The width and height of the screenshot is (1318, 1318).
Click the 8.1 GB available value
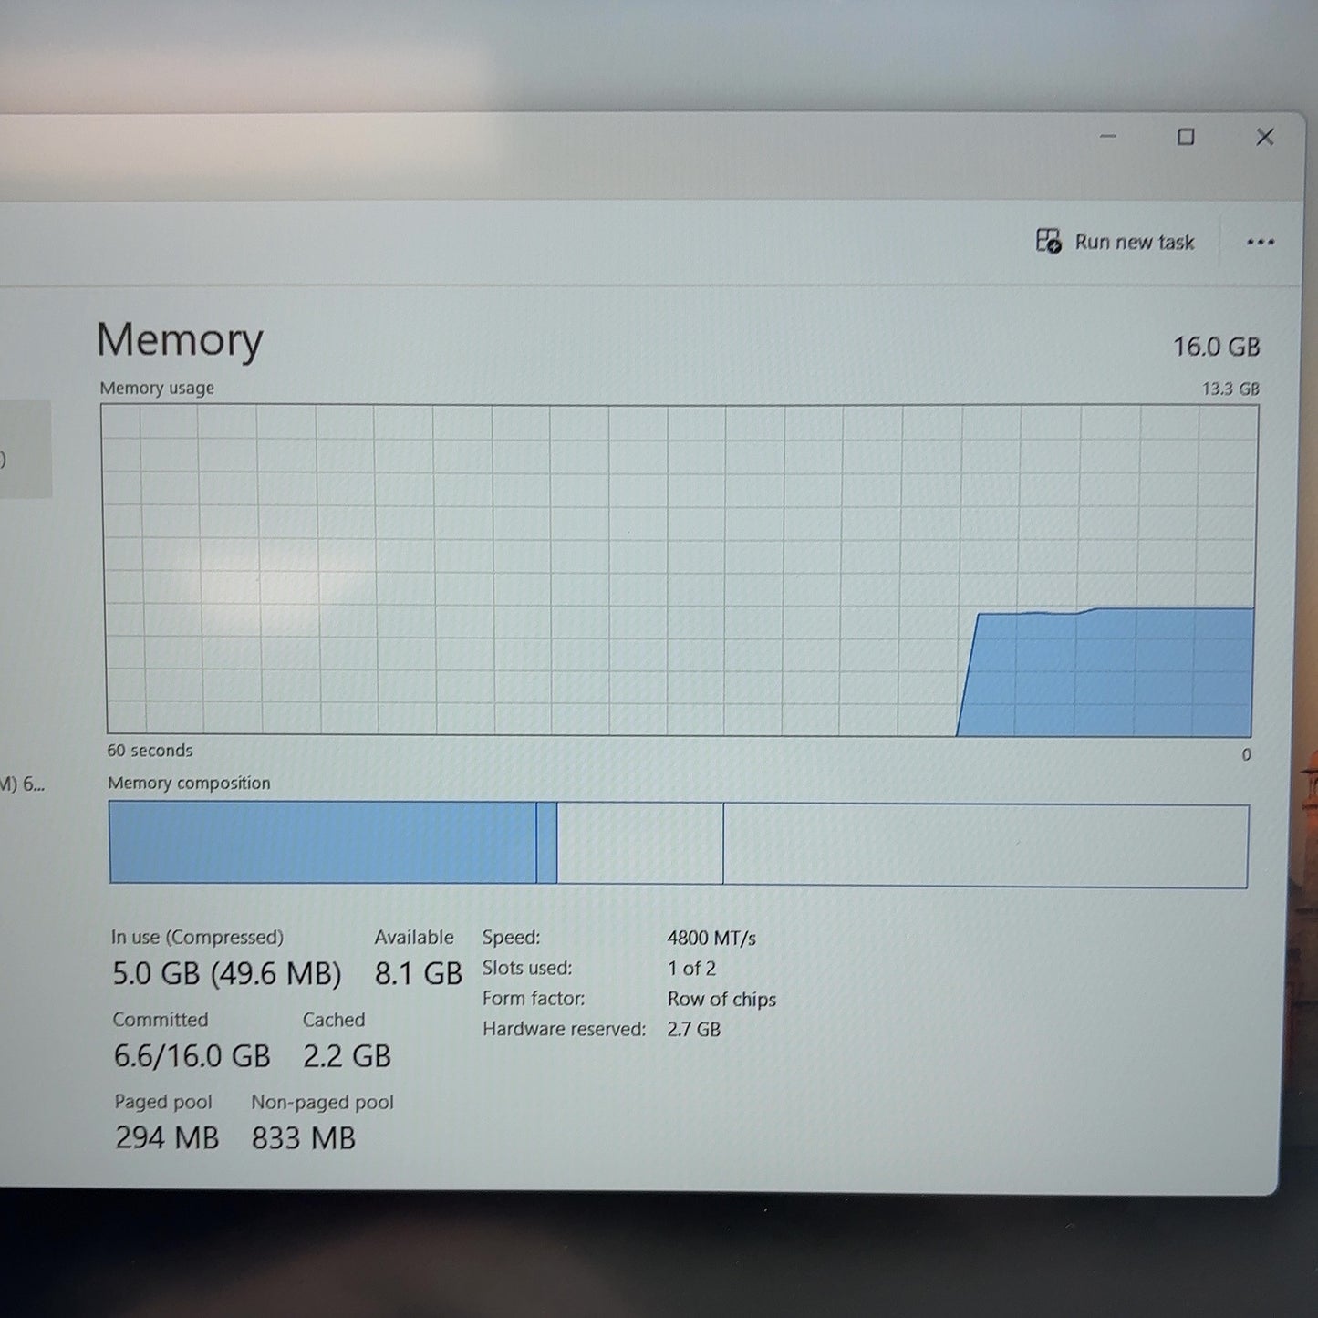click(419, 973)
